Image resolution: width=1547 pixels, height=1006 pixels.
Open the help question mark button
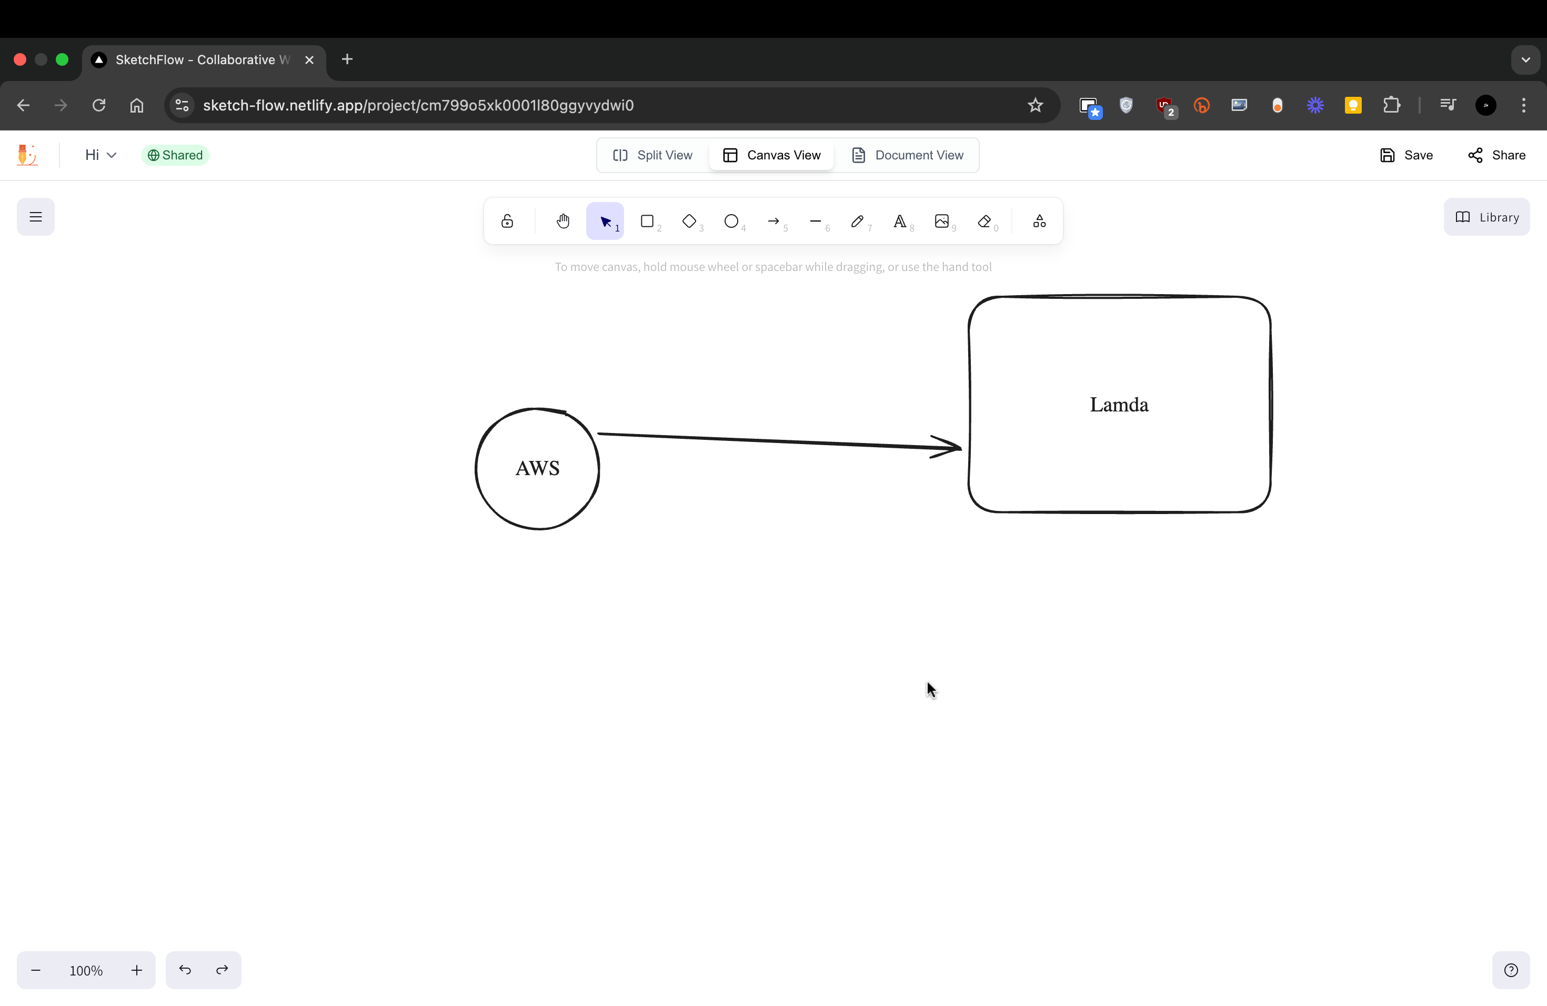pyautogui.click(x=1511, y=970)
